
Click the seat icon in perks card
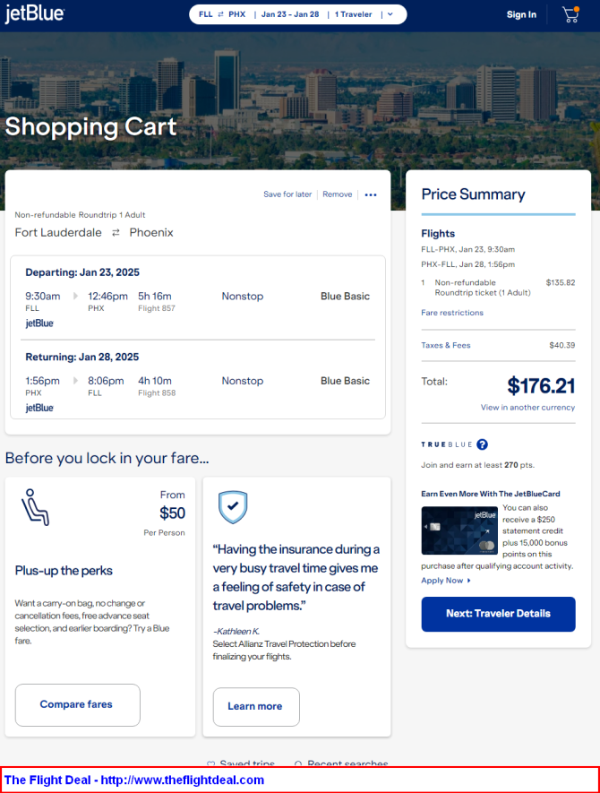click(x=35, y=507)
